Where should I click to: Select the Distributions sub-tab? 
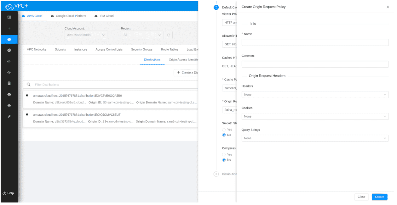click(152, 59)
